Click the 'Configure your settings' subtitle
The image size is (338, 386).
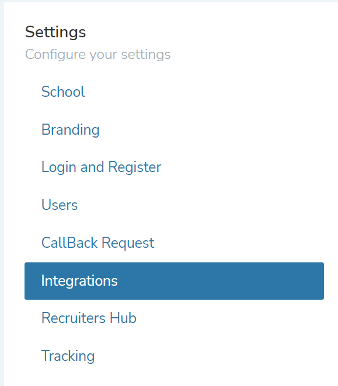click(98, 54)
